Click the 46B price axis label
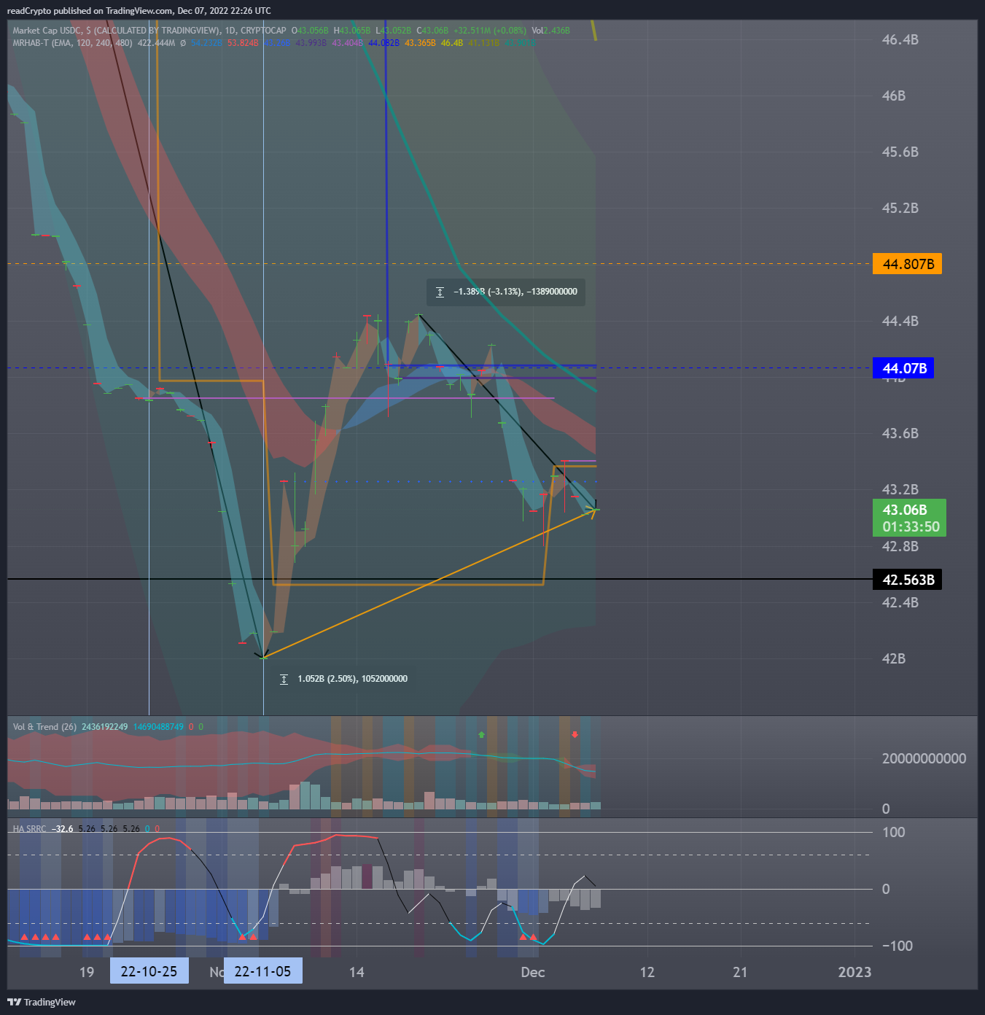 pyautogui.click(x=894, y=96)
